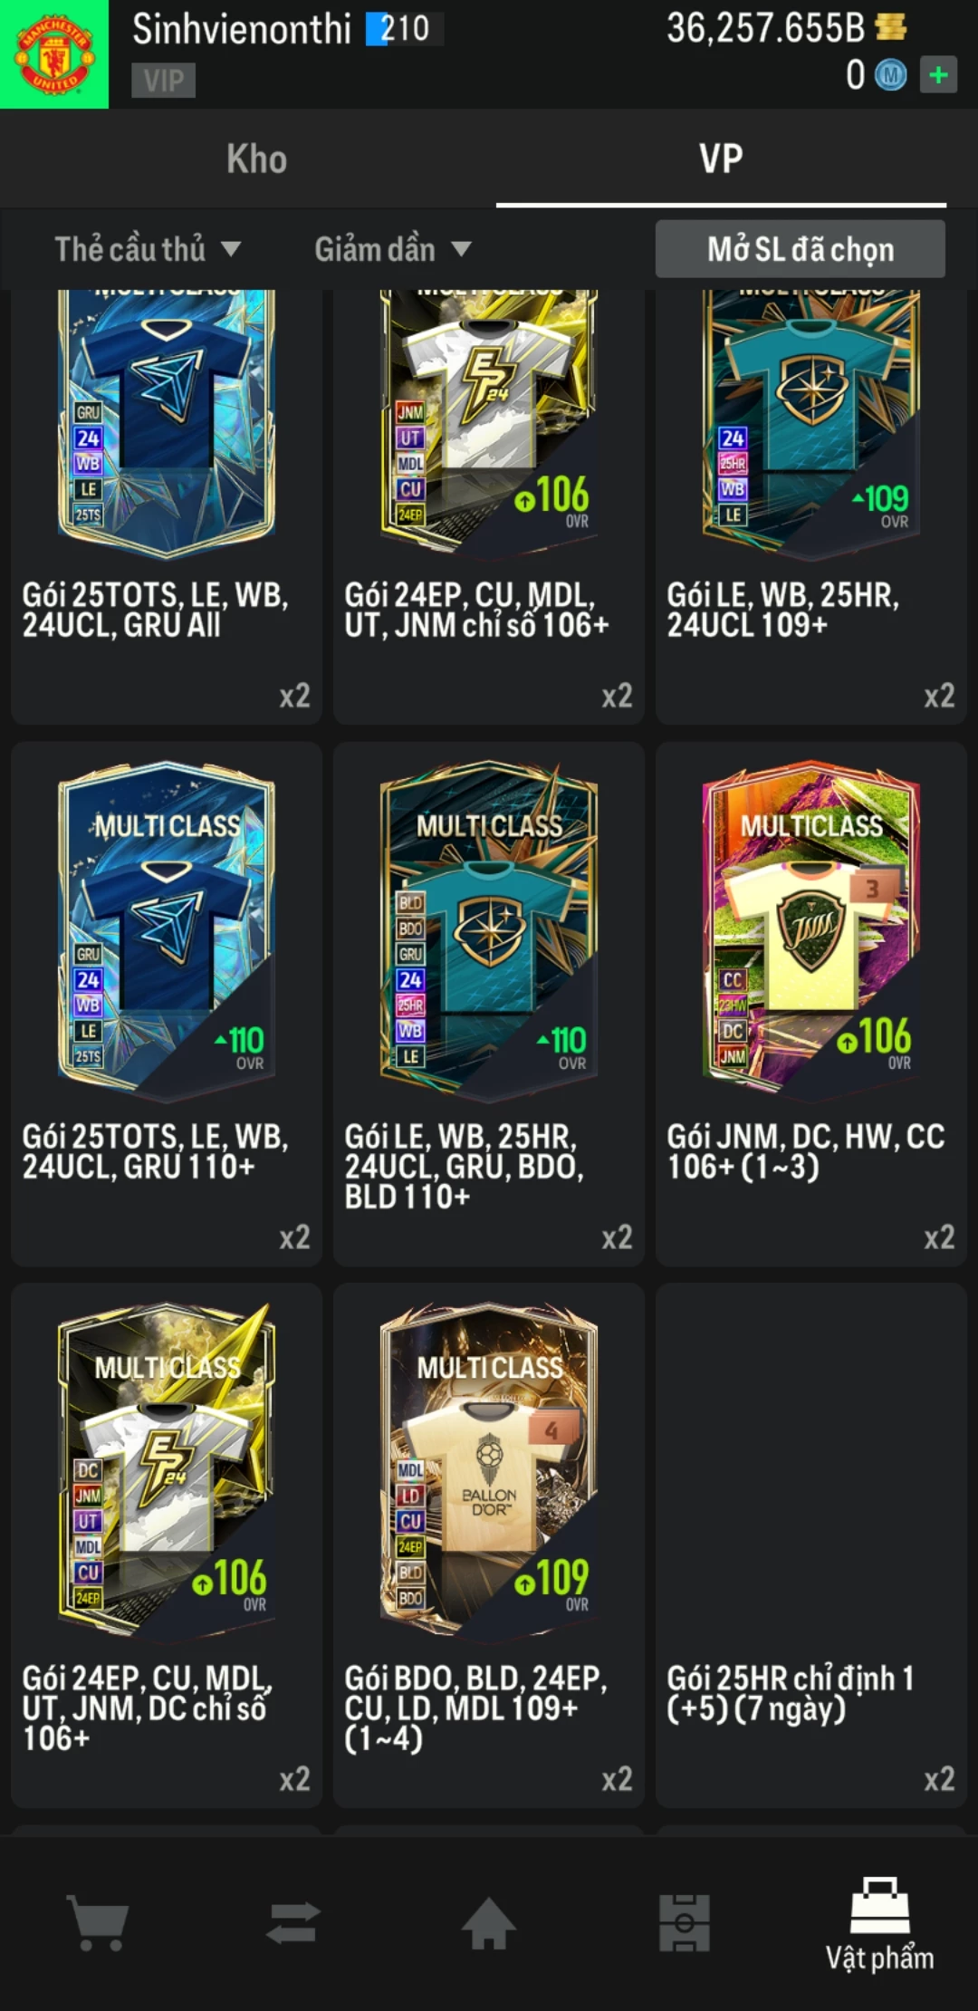978x2011 pixels.
Task: Select Gói JNM, DC, HW, CC 106+ pack
Action: coord(811,1004)
